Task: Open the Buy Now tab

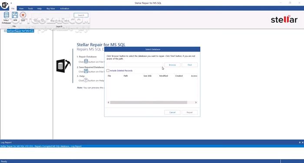Action: [x=51, y=9]
